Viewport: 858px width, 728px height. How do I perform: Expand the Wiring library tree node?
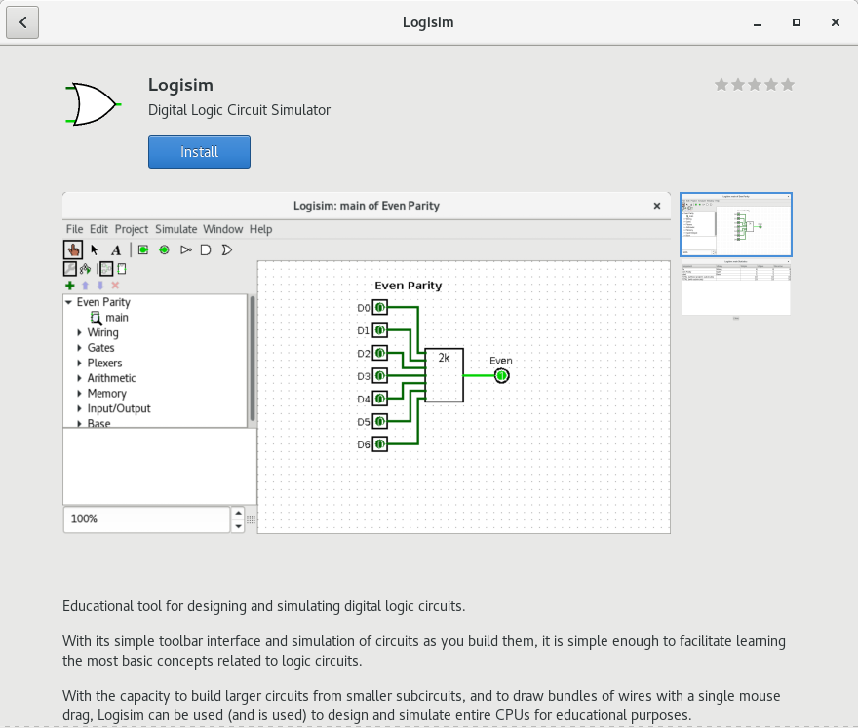tap(80, 333)
